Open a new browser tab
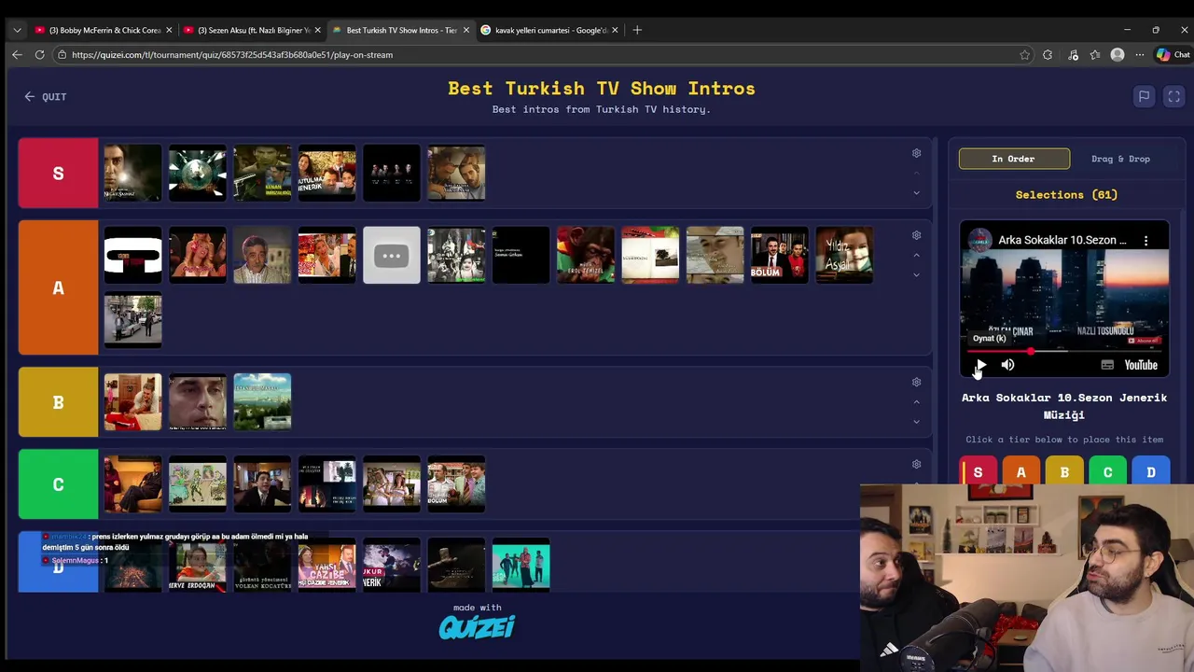The image size is (1194, 672). pyautogui.click(x=637, y=30)
